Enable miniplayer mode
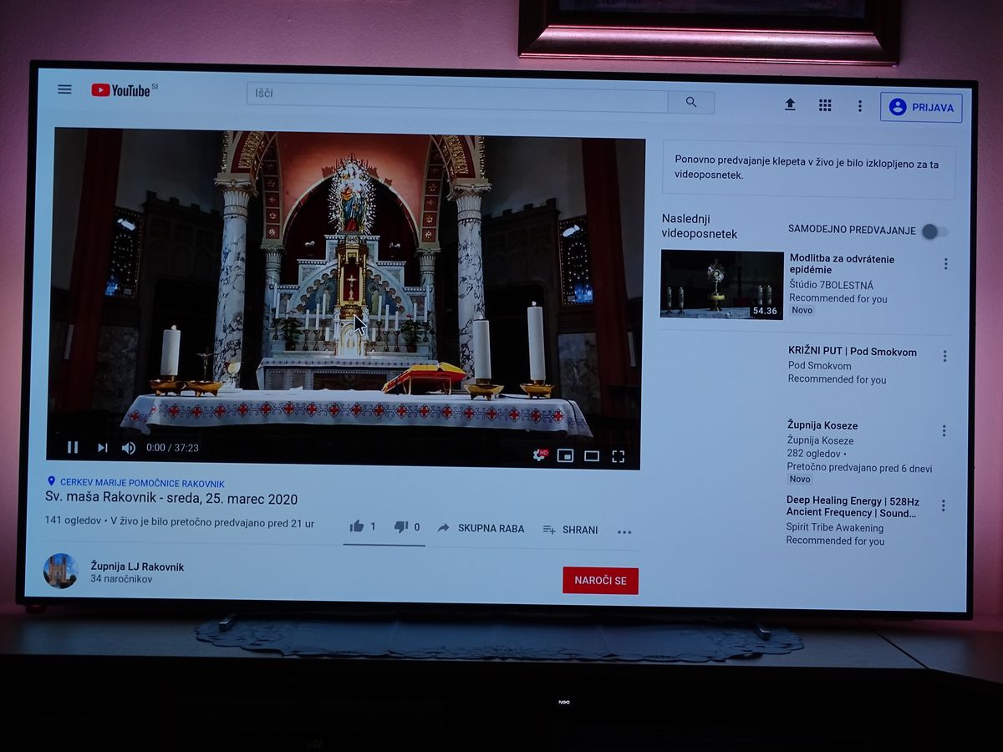 click(566, 455)
